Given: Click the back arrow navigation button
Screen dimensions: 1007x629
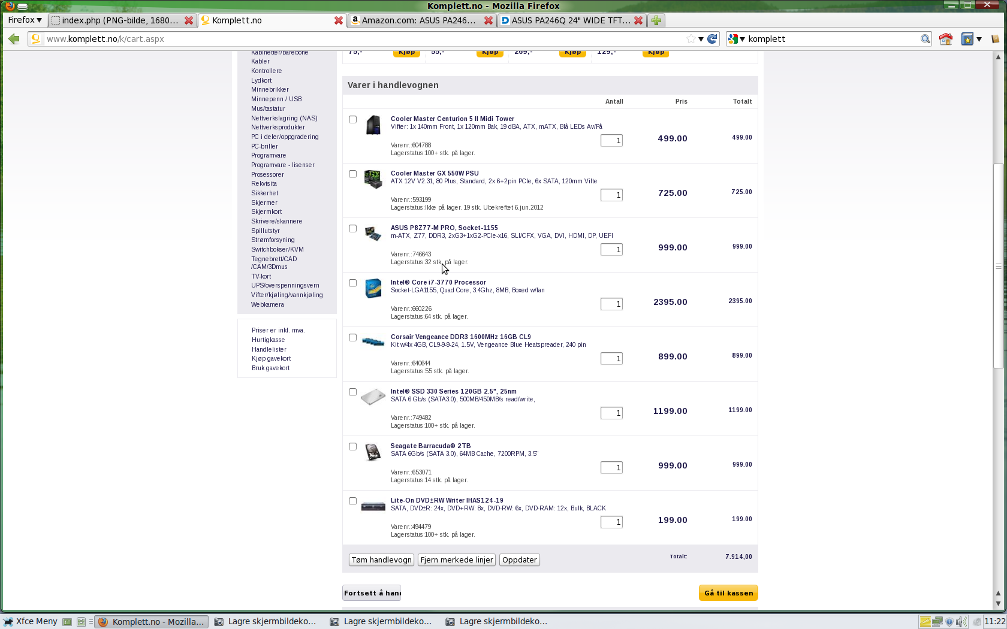Looking at the screenshot, I should (14, 39).
